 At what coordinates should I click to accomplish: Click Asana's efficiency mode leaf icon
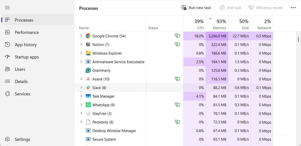point(177,79)
